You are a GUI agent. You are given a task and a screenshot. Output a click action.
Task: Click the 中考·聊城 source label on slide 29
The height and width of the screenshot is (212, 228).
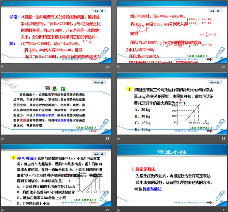click(x=26, y=158)
